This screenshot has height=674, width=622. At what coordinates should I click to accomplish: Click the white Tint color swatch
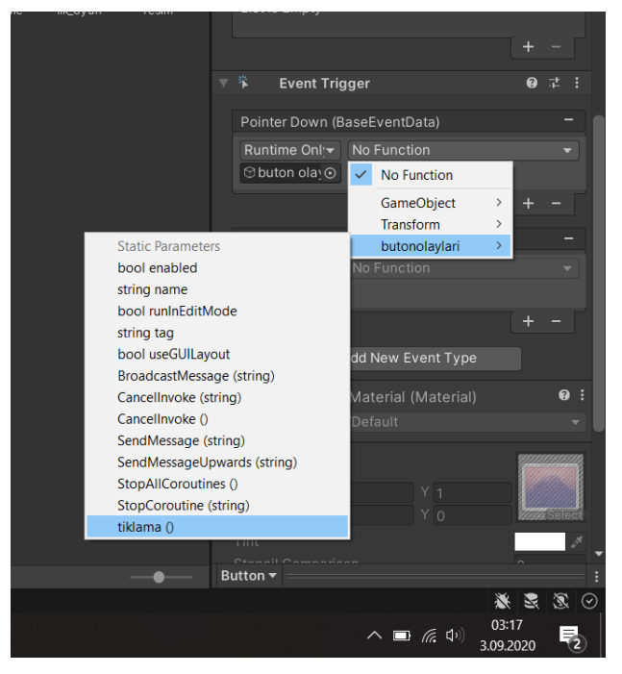coord(539,542)
